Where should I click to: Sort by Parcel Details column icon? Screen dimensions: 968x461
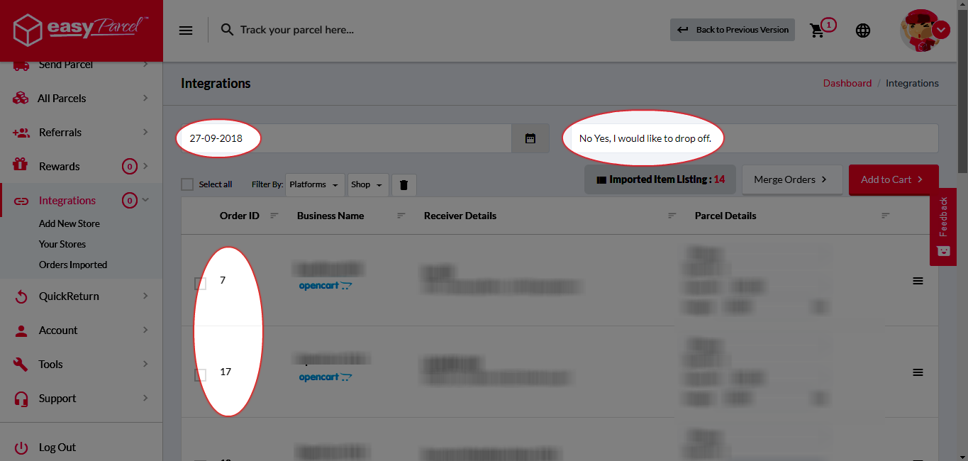click(885, 216)
